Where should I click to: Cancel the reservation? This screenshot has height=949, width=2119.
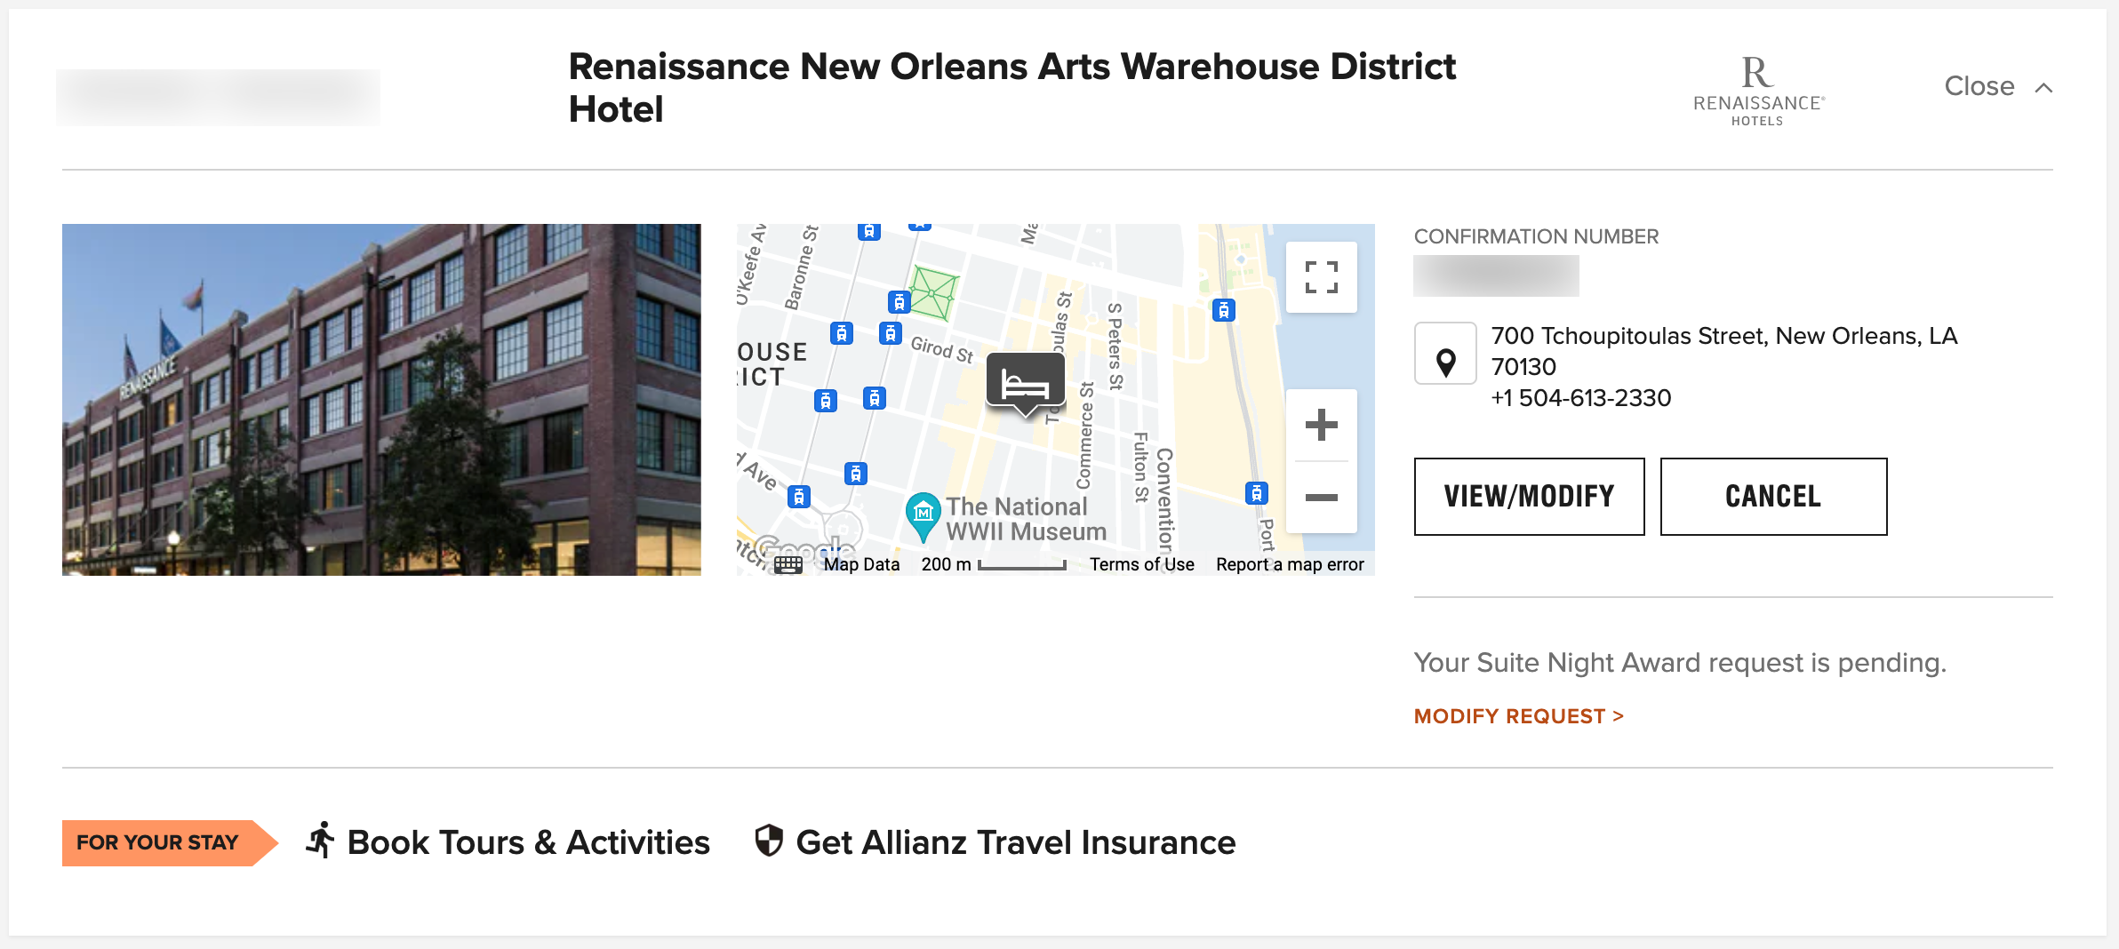coord(1772,496)
